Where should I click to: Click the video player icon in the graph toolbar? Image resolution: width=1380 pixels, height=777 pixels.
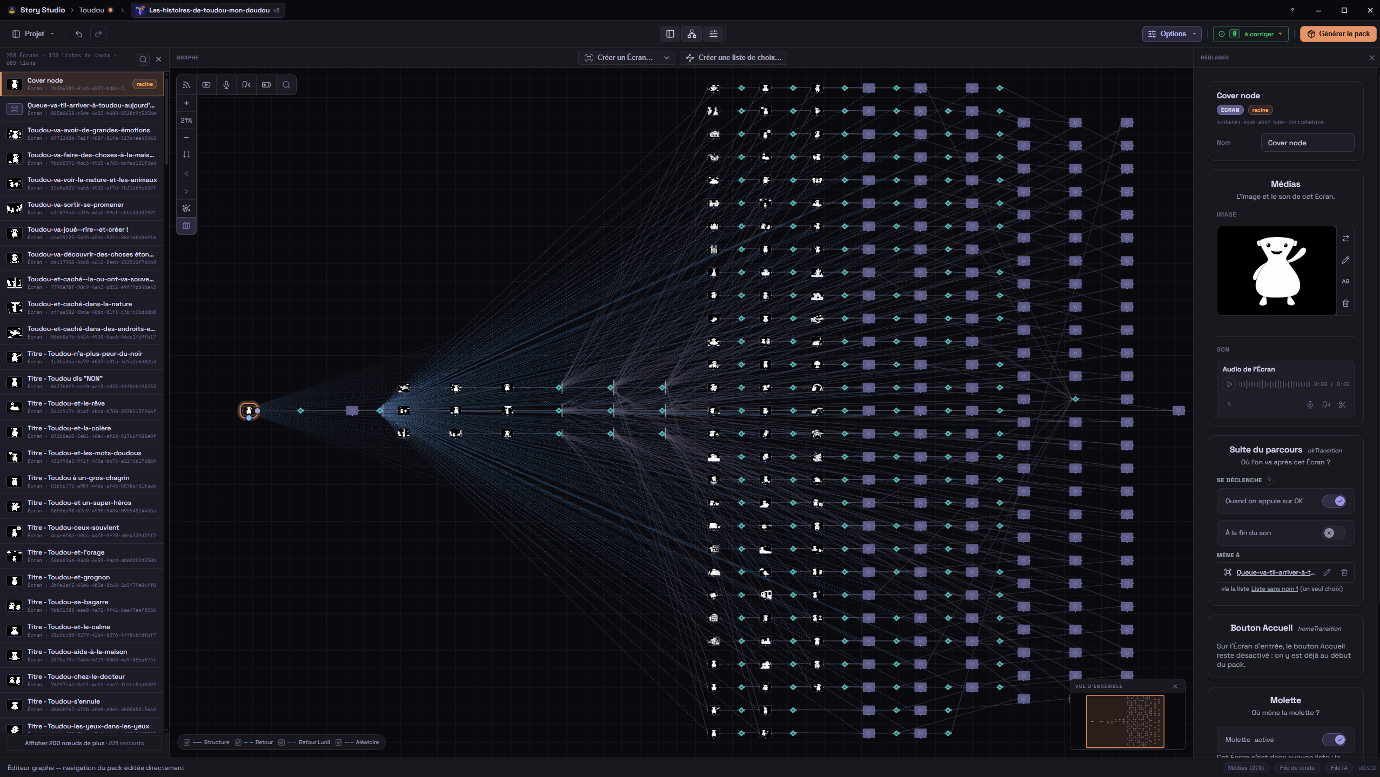pos(206,85)
